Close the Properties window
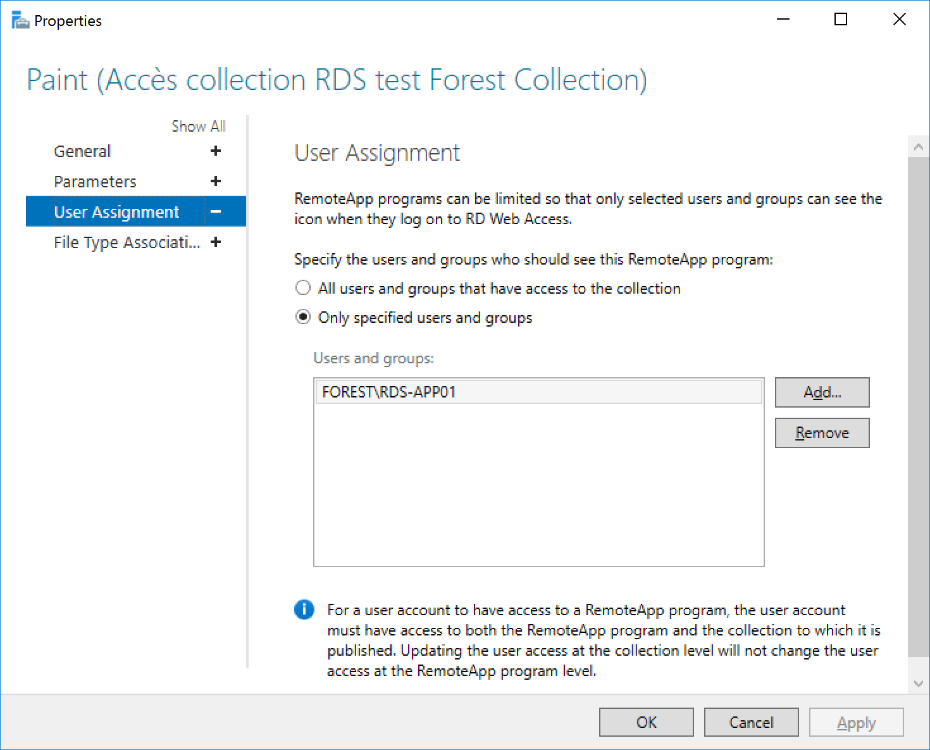Viewport: 930px width, 750px height. click(899, 20)
